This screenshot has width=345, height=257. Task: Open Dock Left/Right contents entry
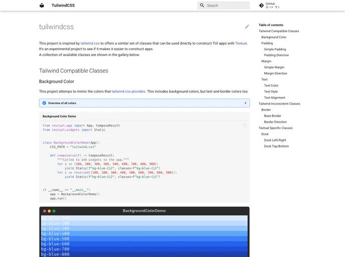pyautogui.click(x=275, y=140)
